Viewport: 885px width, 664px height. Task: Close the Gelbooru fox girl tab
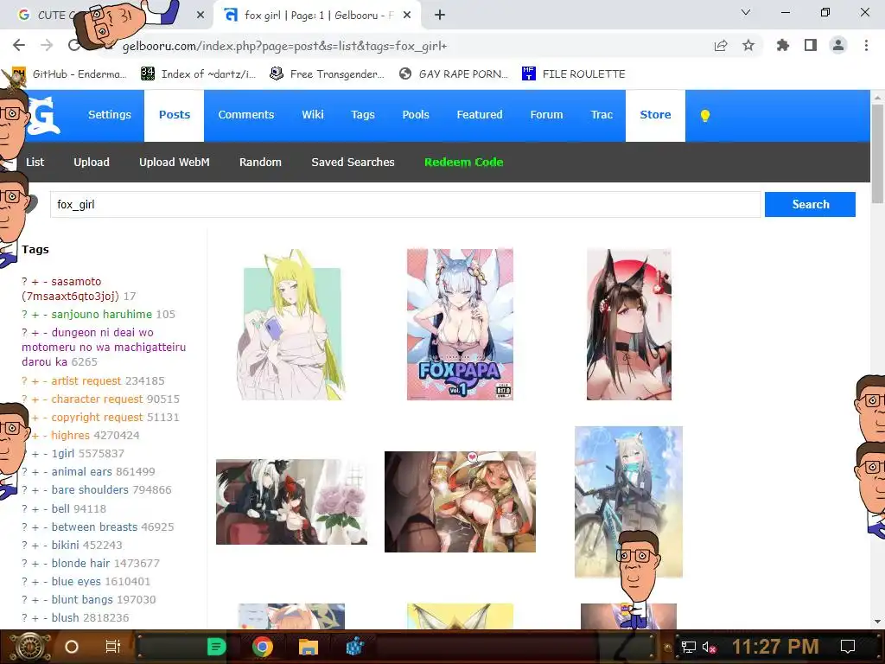point(407,16)
